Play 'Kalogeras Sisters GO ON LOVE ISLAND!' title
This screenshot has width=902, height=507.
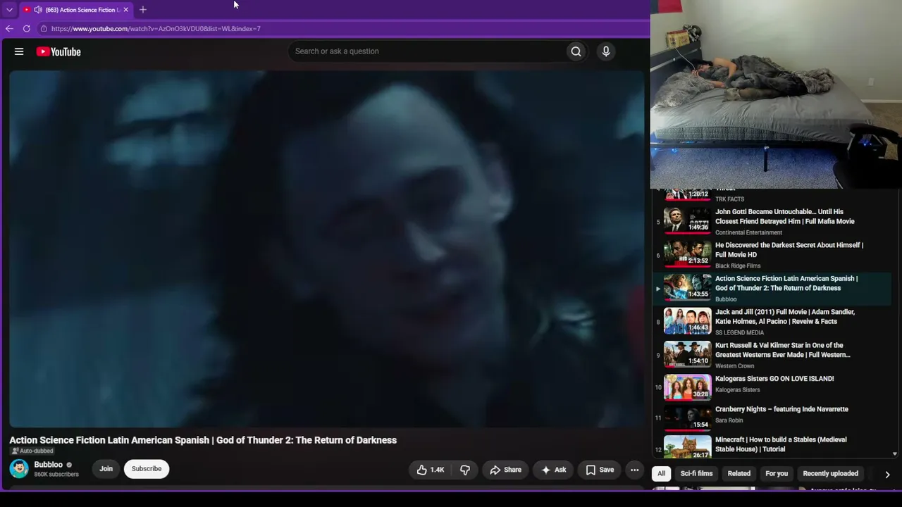point(774,379)
